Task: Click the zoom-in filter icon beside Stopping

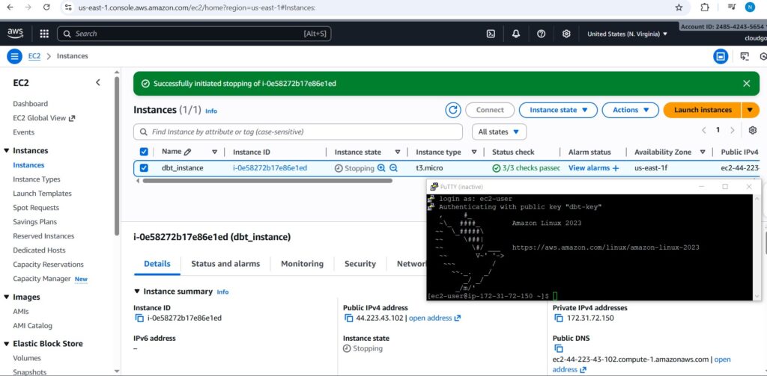Action: click(381, 168)
